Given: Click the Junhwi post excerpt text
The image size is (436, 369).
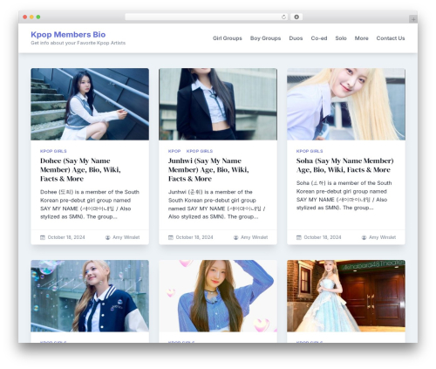Looking at the screenshot, I should (x=217, y=204).
